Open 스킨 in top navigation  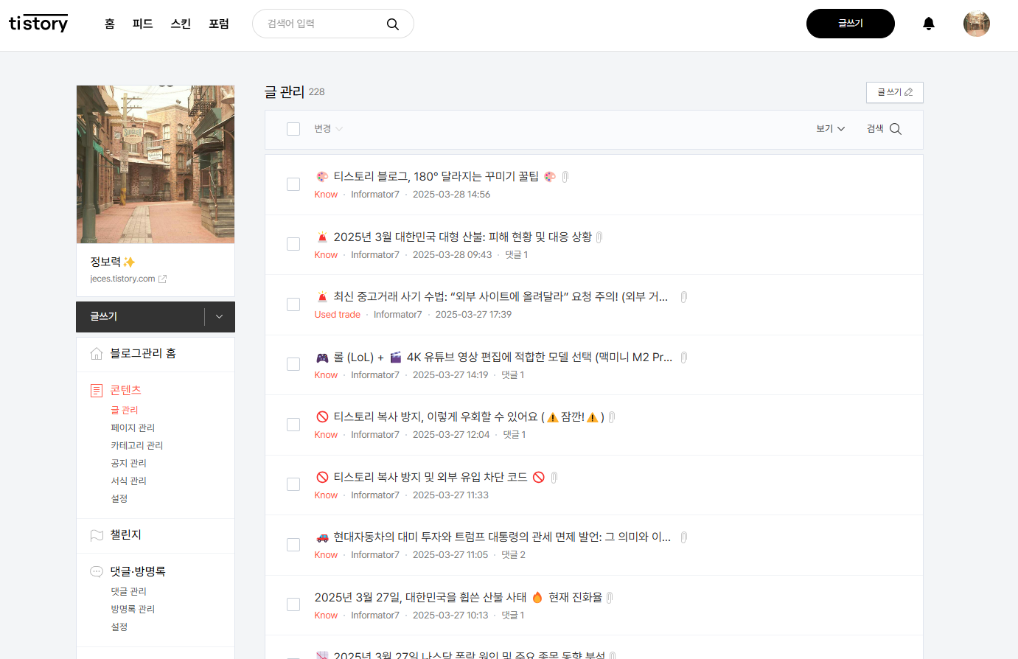(181, 24)
